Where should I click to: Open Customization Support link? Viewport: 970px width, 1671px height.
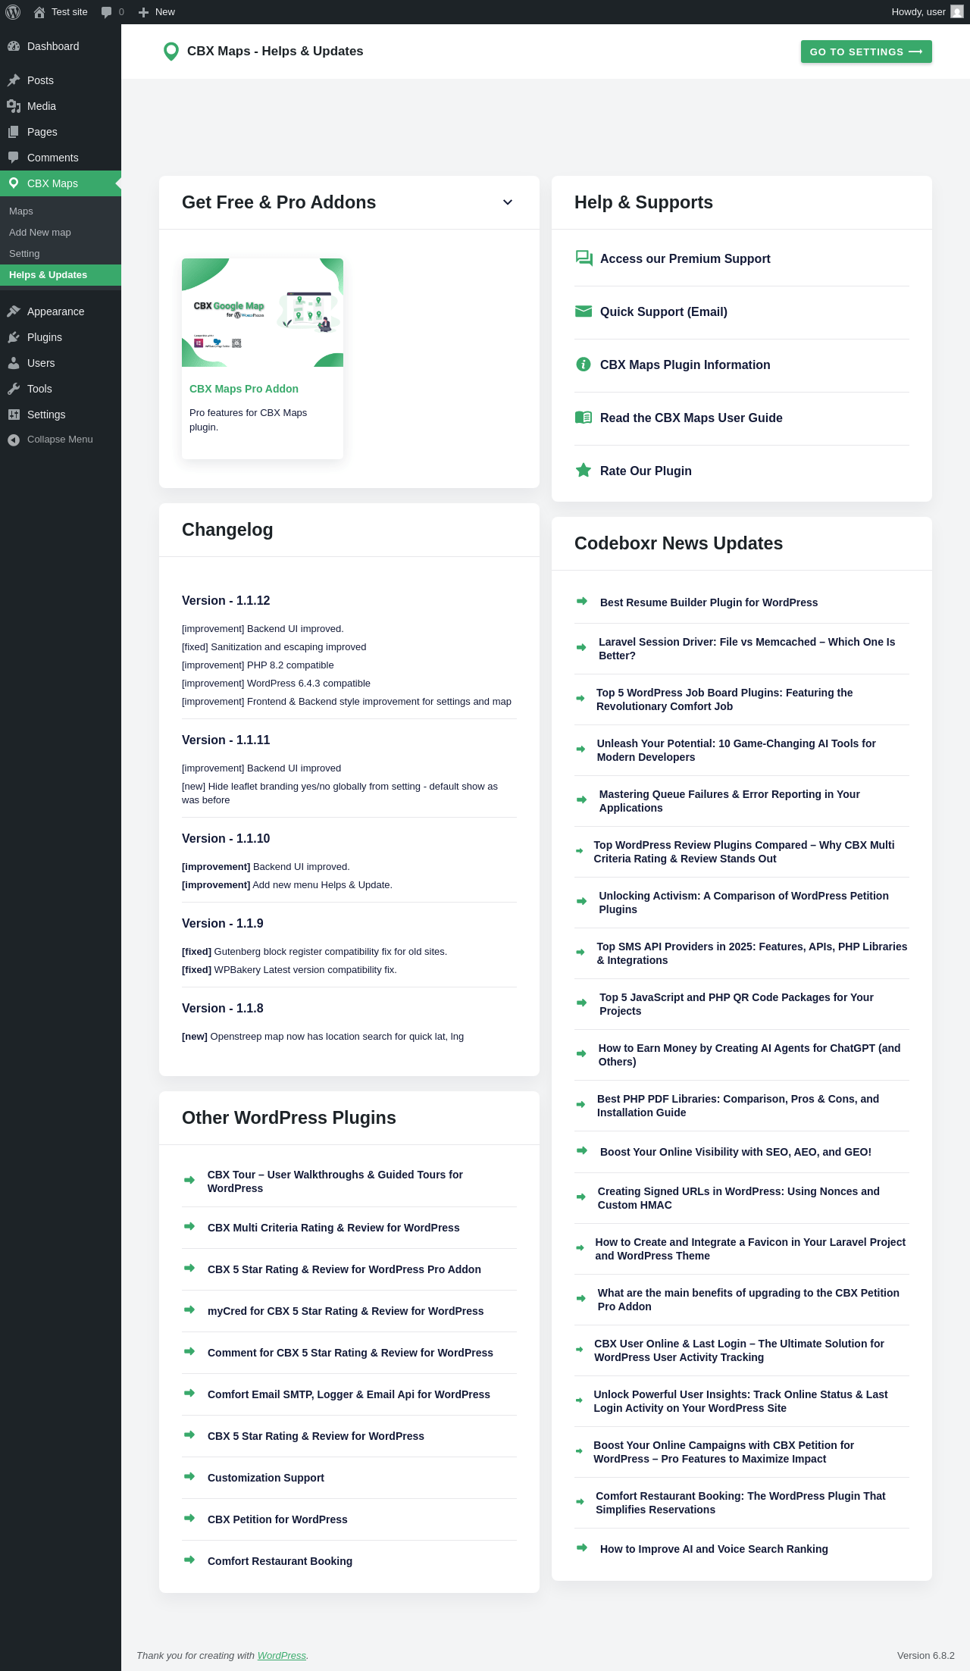pyautogui.click(x=266, y=1478)
